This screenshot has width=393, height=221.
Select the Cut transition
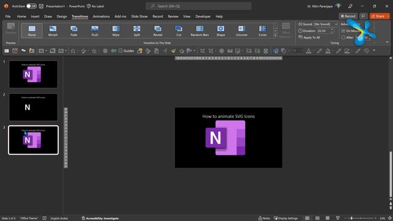pos(179,31)
